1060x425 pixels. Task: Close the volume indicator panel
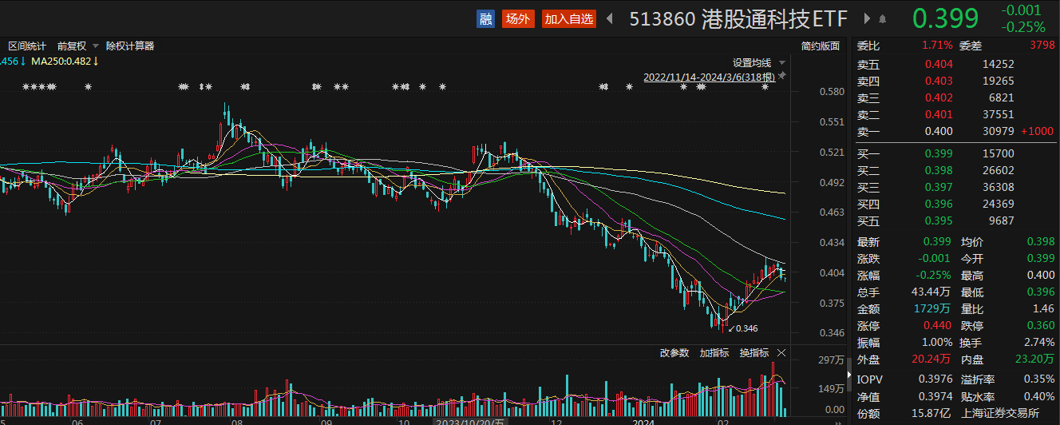pos(781,353)
